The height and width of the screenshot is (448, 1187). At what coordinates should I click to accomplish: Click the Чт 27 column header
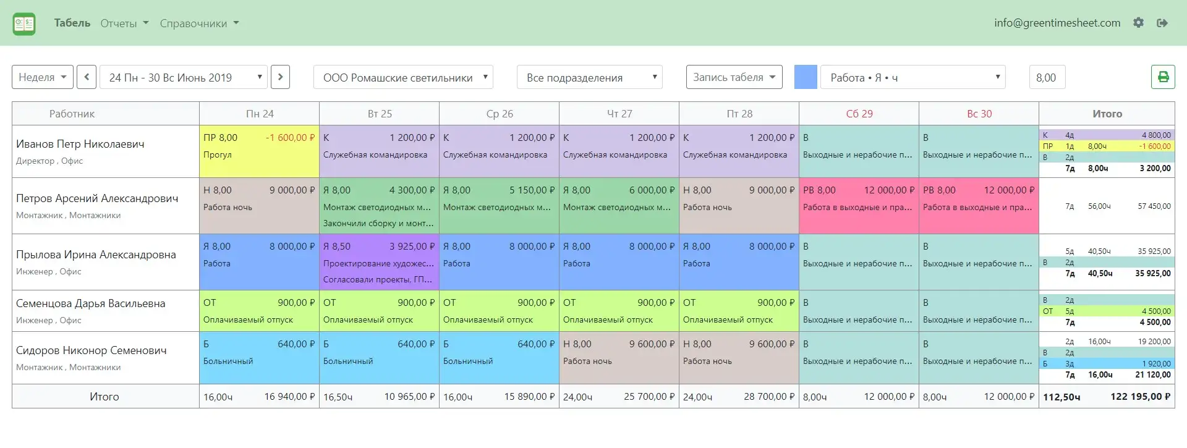619,114
